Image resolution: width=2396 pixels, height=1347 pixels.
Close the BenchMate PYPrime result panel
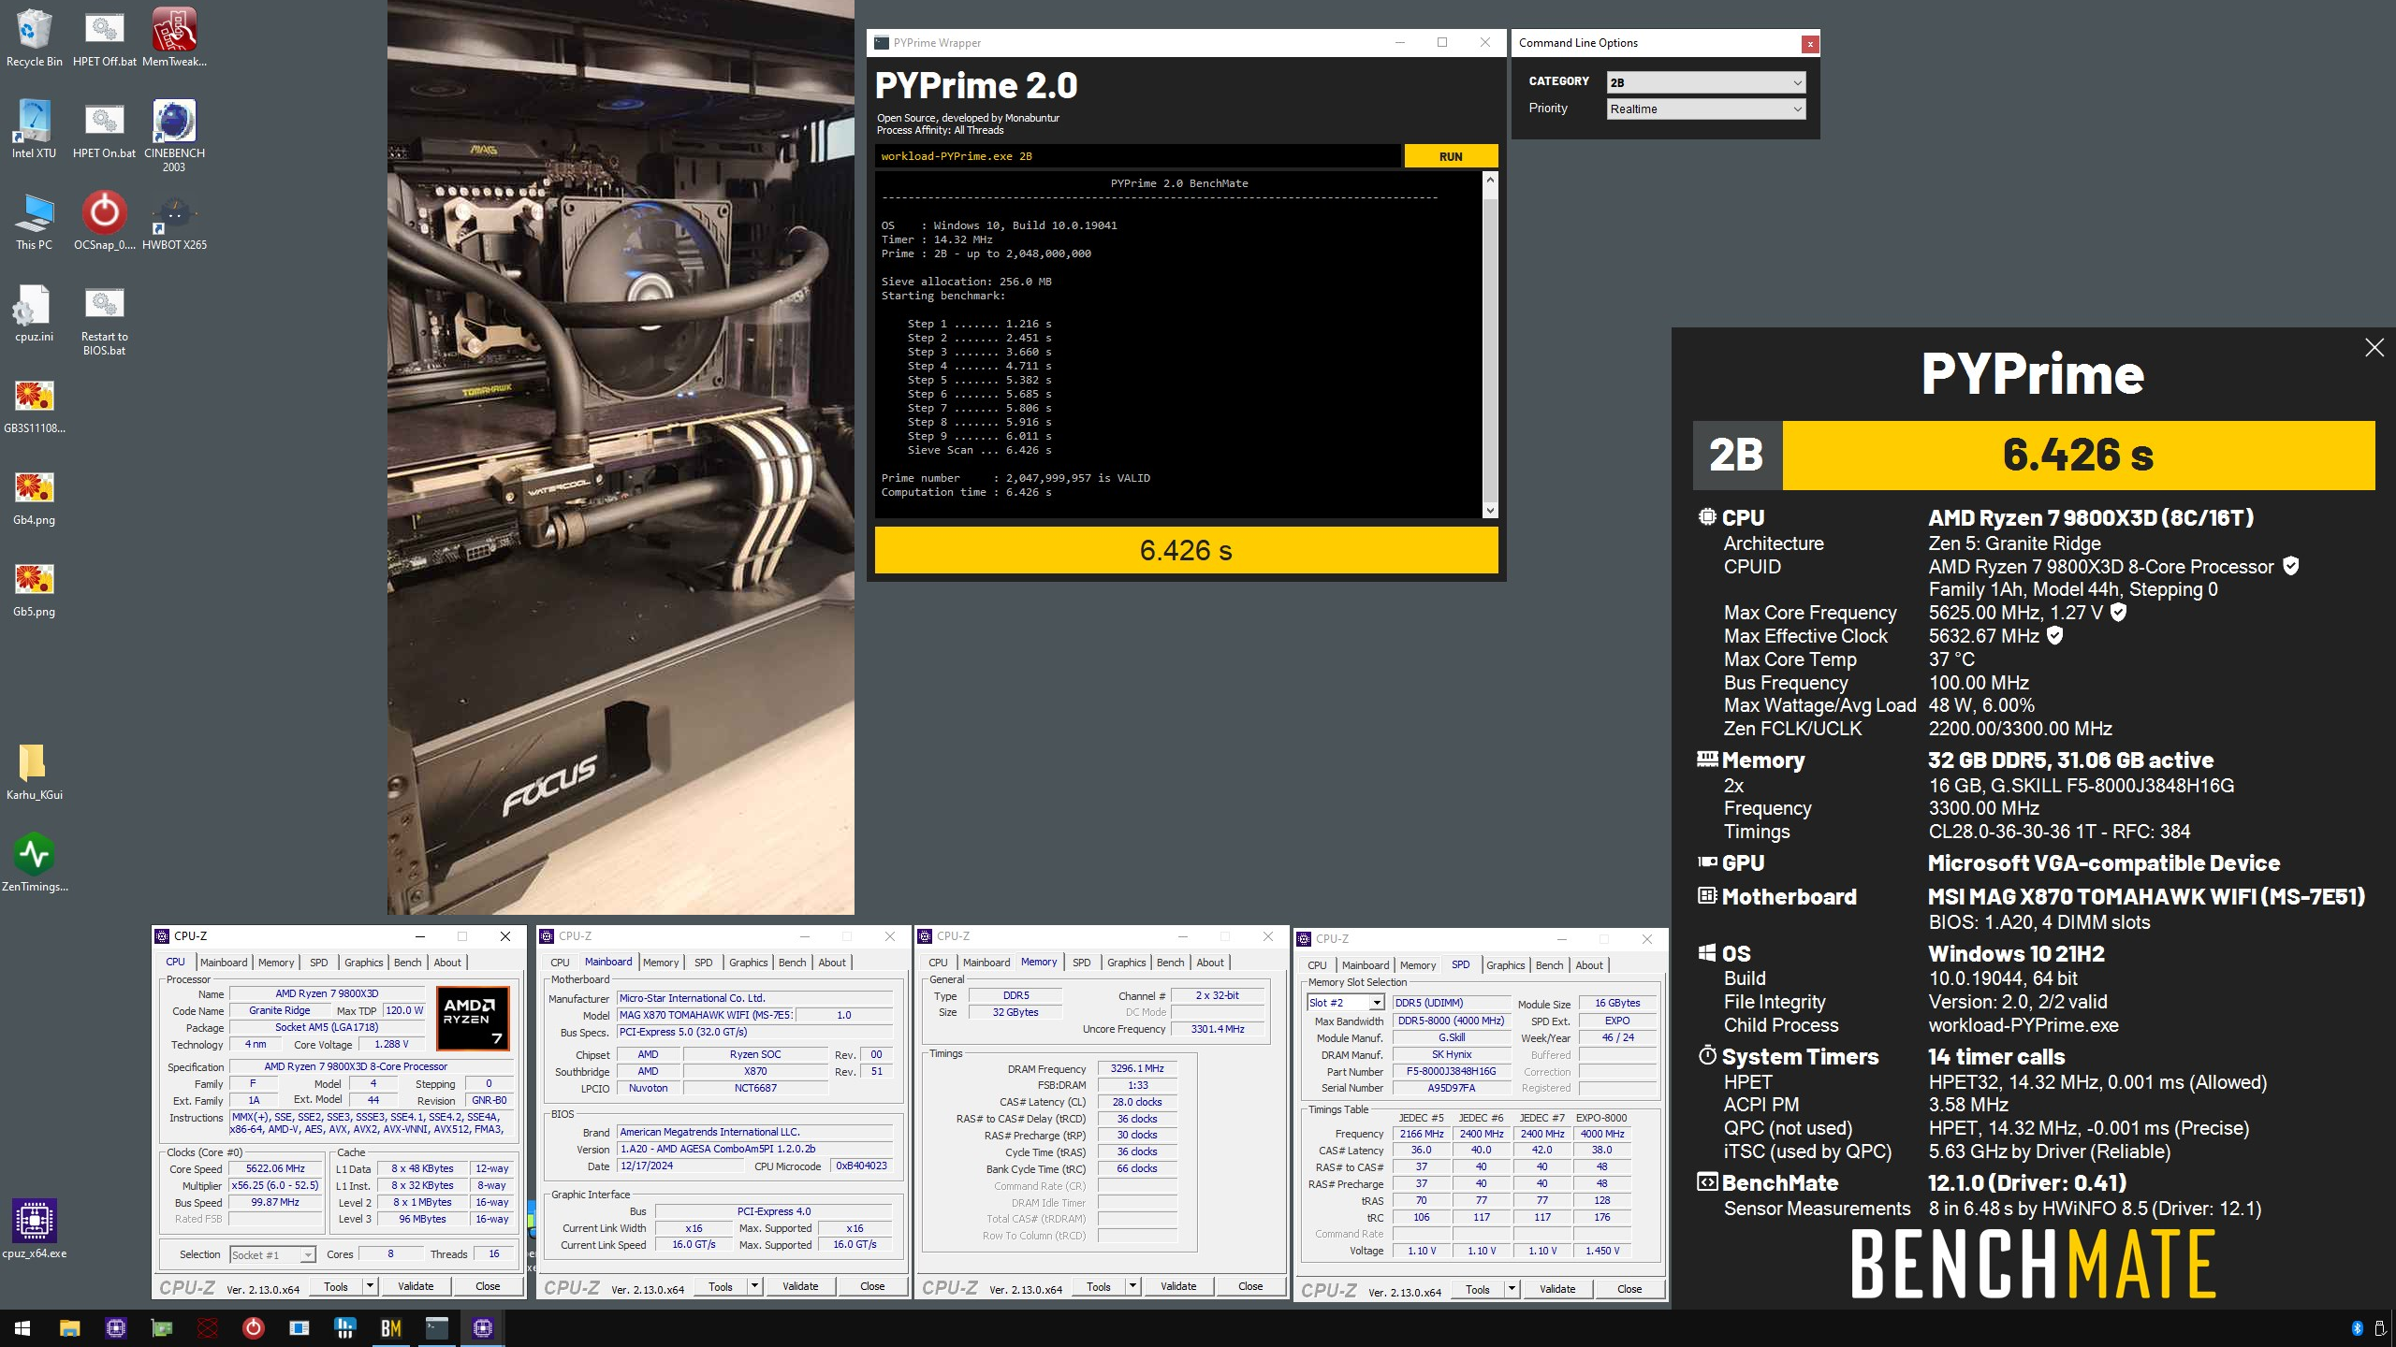click(x=2374, y=348)
